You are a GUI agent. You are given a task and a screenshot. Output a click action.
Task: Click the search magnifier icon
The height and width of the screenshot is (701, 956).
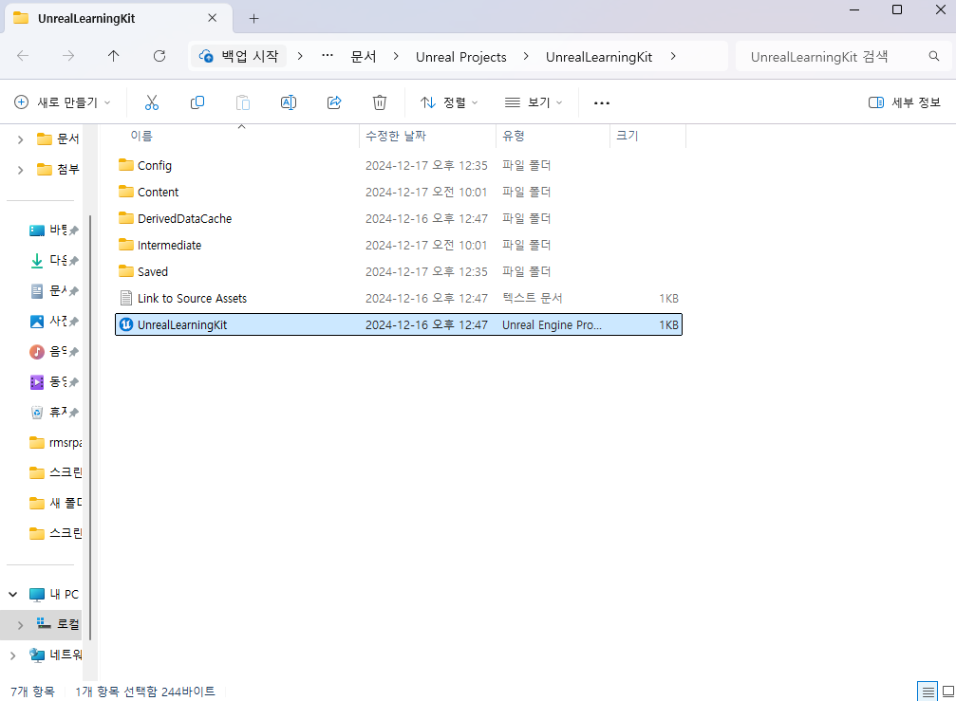pyautogui.click(x=933, y=56)
